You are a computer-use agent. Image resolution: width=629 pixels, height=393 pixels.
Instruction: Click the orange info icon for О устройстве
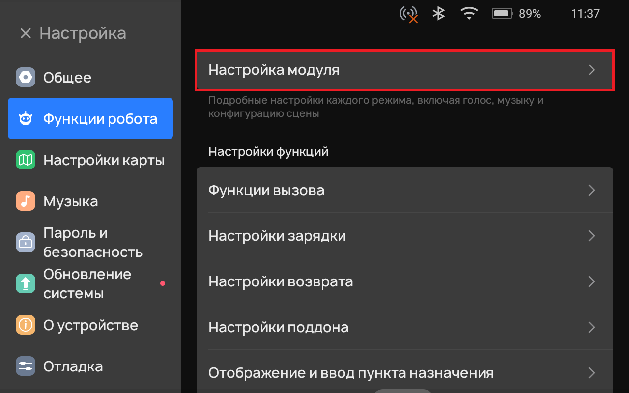point(26,325)
